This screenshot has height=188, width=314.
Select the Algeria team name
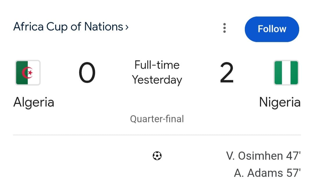(x=33, y=102)
